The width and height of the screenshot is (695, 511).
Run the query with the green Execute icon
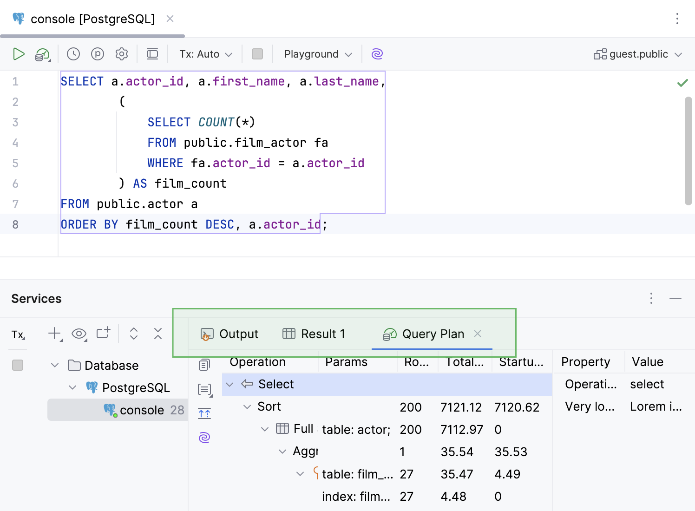pyautogui.click(x=19, y=54)
